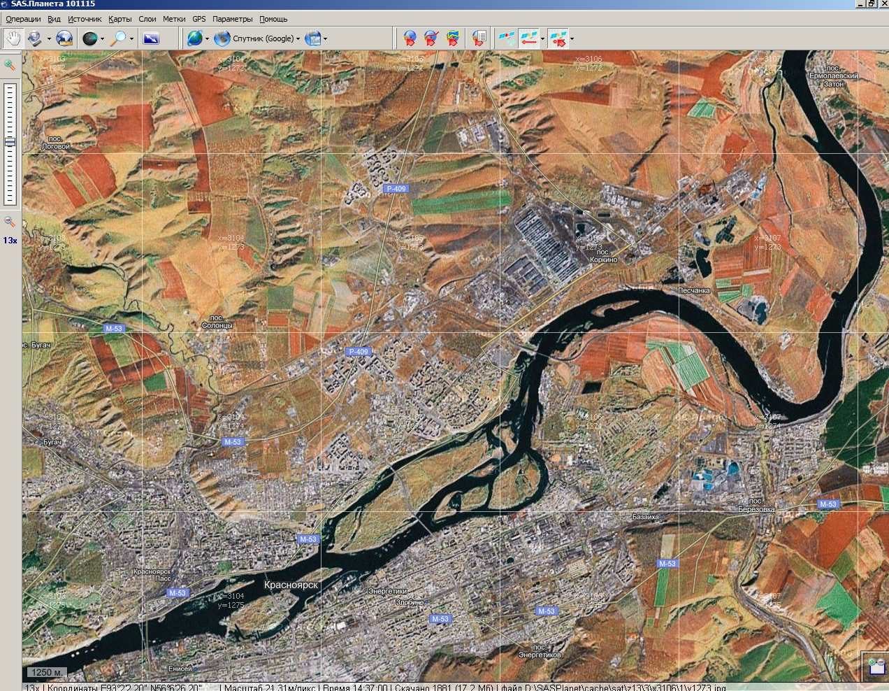Click the zoom out magnifier icon

click(10, 222)
